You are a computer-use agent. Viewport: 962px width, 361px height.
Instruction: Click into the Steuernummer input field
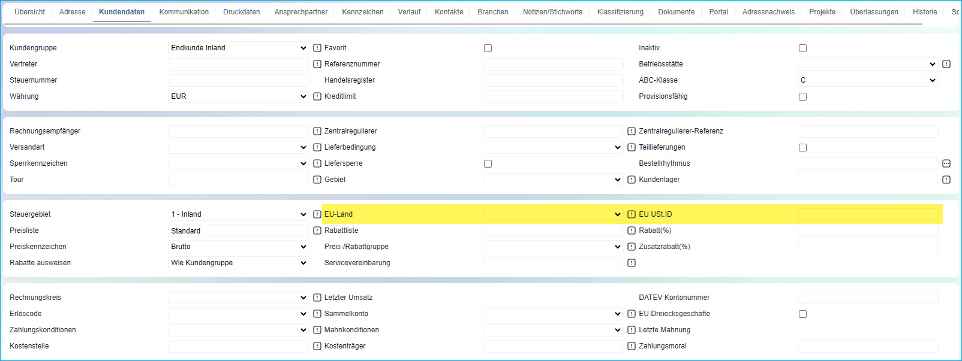point(238,80)
